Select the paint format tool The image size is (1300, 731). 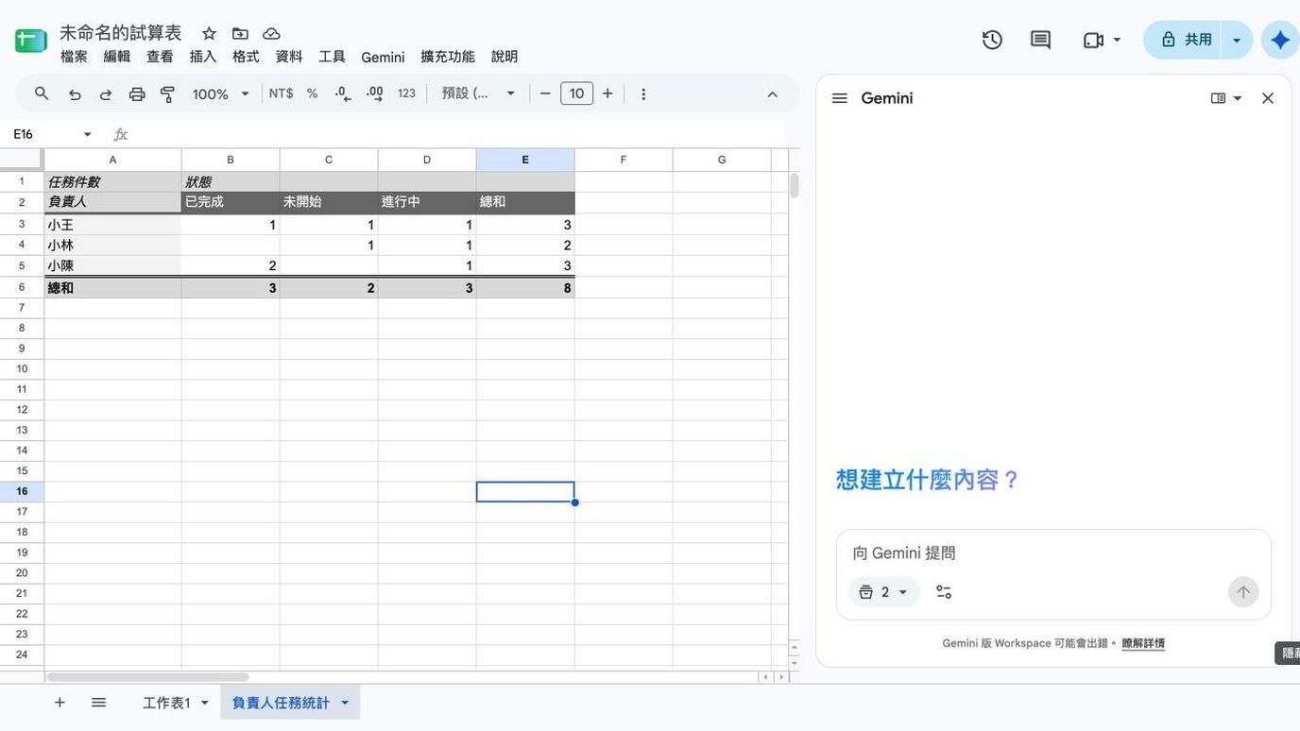coord(168,93)
